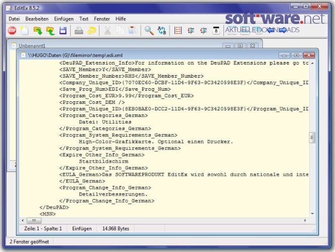Click the '</EULA_German>' closing tag line
The height and width of the screenshot is (252, 335).
(82, 181)
